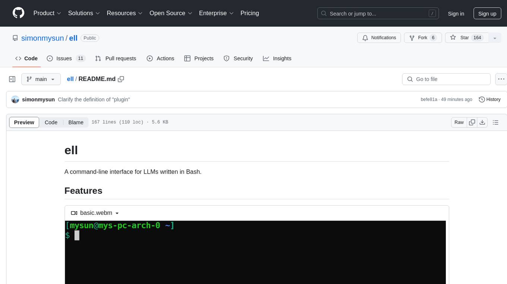
Task: Sign in to GitHub
Action: (456, 13)
